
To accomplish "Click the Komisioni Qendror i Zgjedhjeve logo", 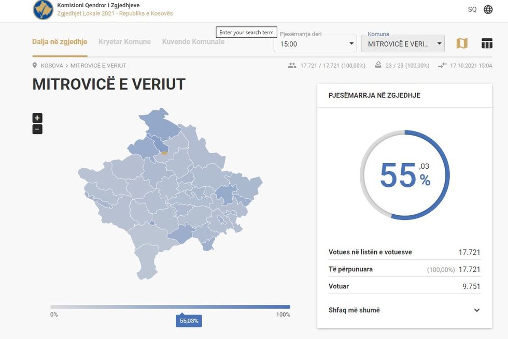I will coord(43,10).
